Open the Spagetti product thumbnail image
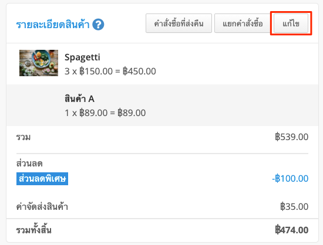This screenshot has height=245, width=323. click(x=39, y=63)
